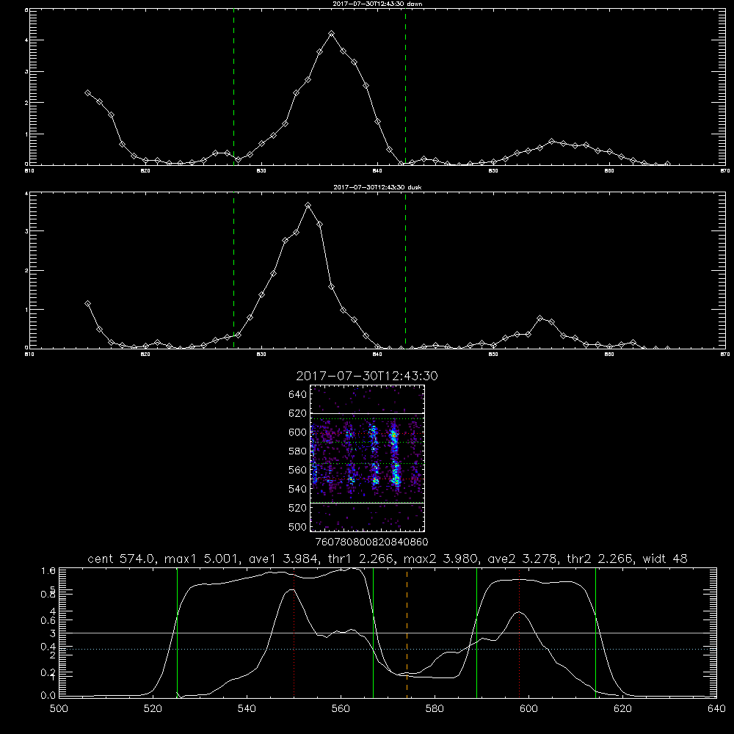Click the spectral image y-axis label 600

pyautogui.click(x=298, y=432)
